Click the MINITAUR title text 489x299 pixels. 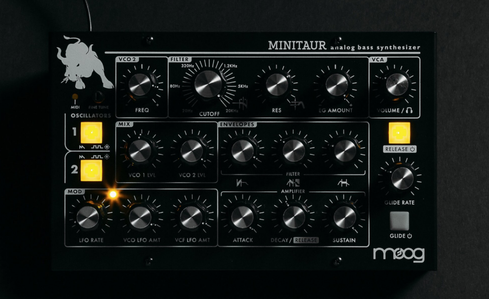pos(297,45)
